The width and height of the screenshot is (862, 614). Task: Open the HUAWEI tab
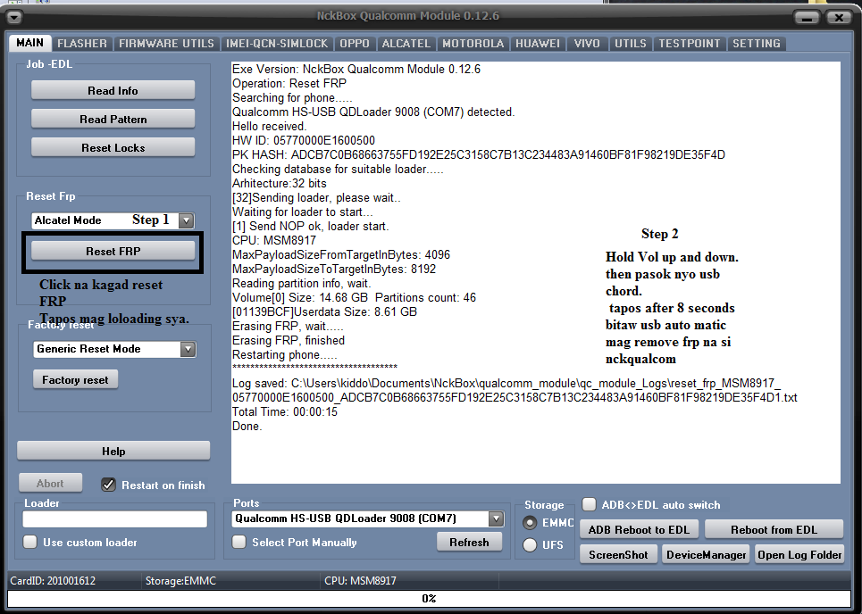538,44
